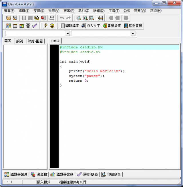The height and width of the screenshot is (187, 183).
Task: Click the New source file icon
Action: pyautogui.click(x=24, y=18)
